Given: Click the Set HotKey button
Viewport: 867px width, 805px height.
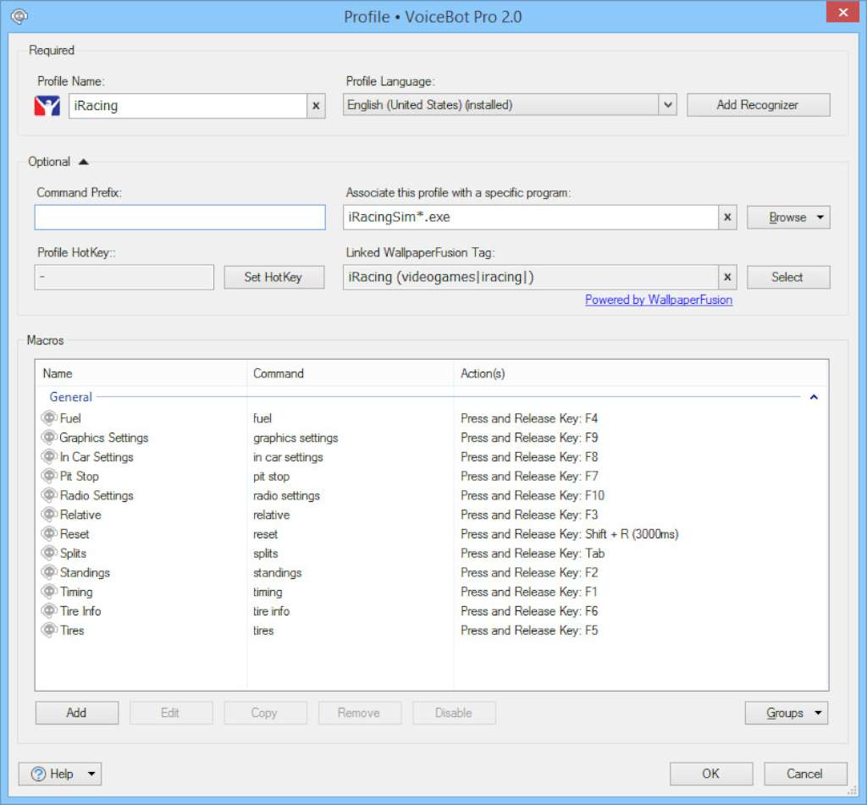Looking at the screenshot, I should 273,277.
